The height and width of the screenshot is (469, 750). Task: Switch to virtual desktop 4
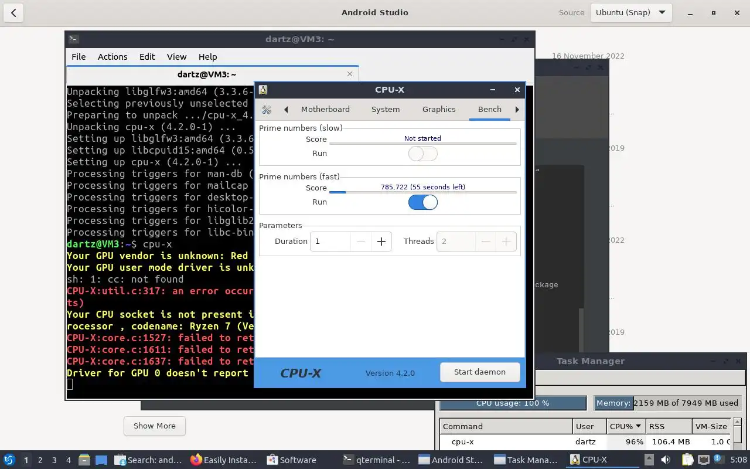click(x=69, y=460)
